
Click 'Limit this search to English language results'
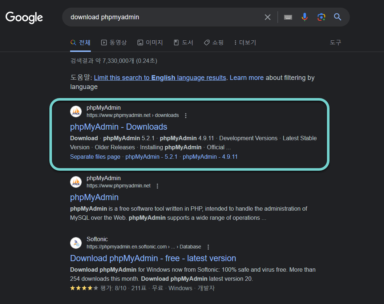click(x=160, y=78)
